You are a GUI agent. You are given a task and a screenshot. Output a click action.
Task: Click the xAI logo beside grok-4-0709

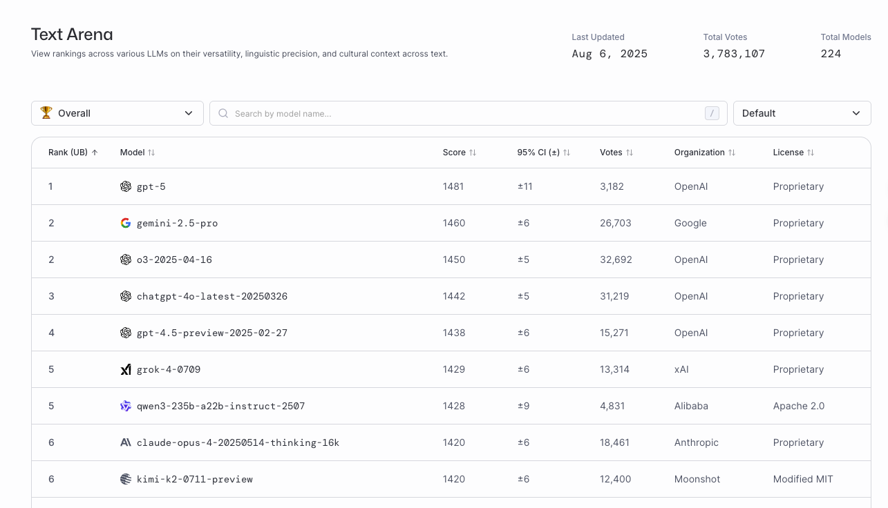tap(126, 369)
